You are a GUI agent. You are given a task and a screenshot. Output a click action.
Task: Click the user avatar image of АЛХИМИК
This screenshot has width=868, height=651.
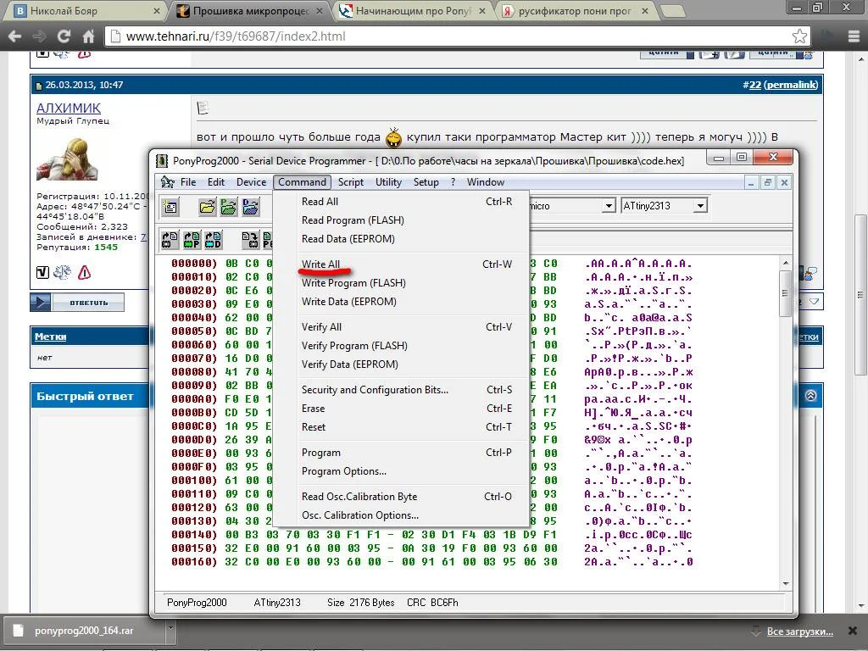click(x=67, y=159)
